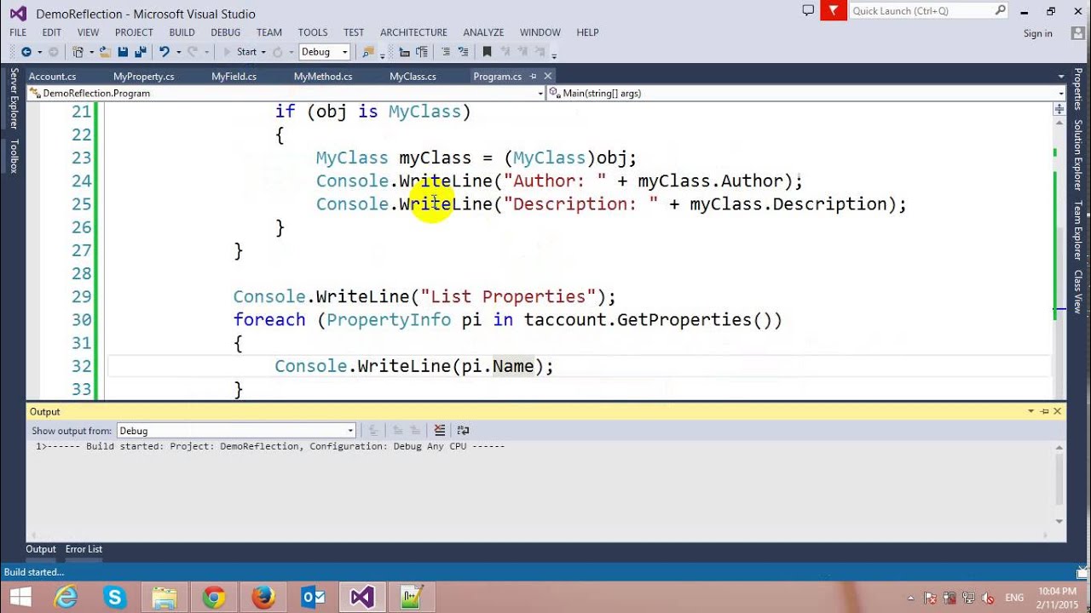Viewport: 1091px width, 613px height.
Task: Toggle auto hide pin on Output panel
Action: point(1044,411)
